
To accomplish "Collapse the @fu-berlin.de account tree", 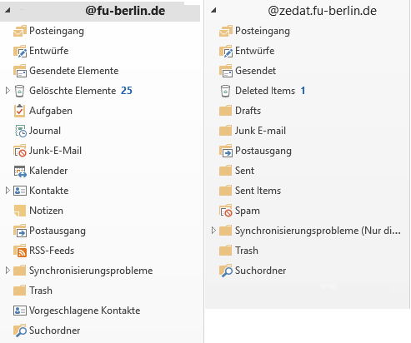I will (x=8, y=11).
